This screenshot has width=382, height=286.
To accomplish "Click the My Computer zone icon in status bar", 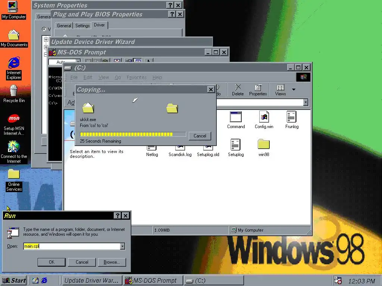I will click(234, 230).
